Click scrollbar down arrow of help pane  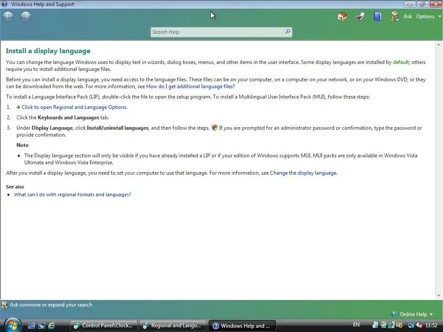[439, 296]
